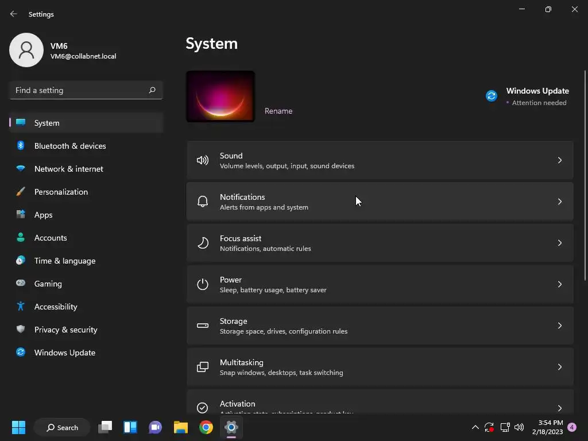
Task: Launch Teams Chat from the taskbar
Action: tap(155, 427)
